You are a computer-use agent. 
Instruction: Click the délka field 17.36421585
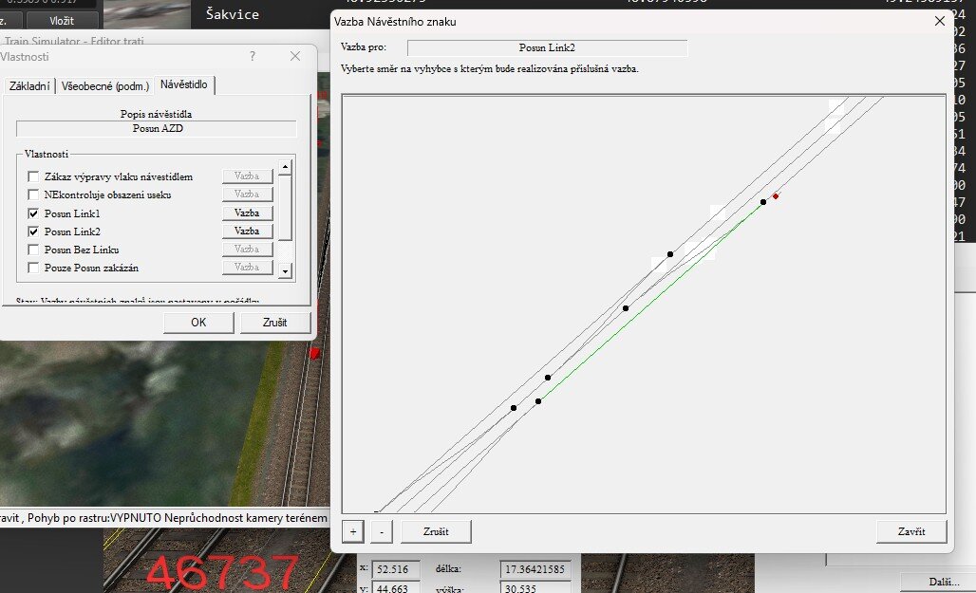pyautogui.click(x=535, y=569)
